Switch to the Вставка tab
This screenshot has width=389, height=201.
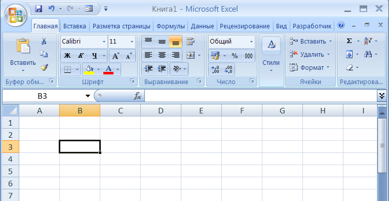74,26
